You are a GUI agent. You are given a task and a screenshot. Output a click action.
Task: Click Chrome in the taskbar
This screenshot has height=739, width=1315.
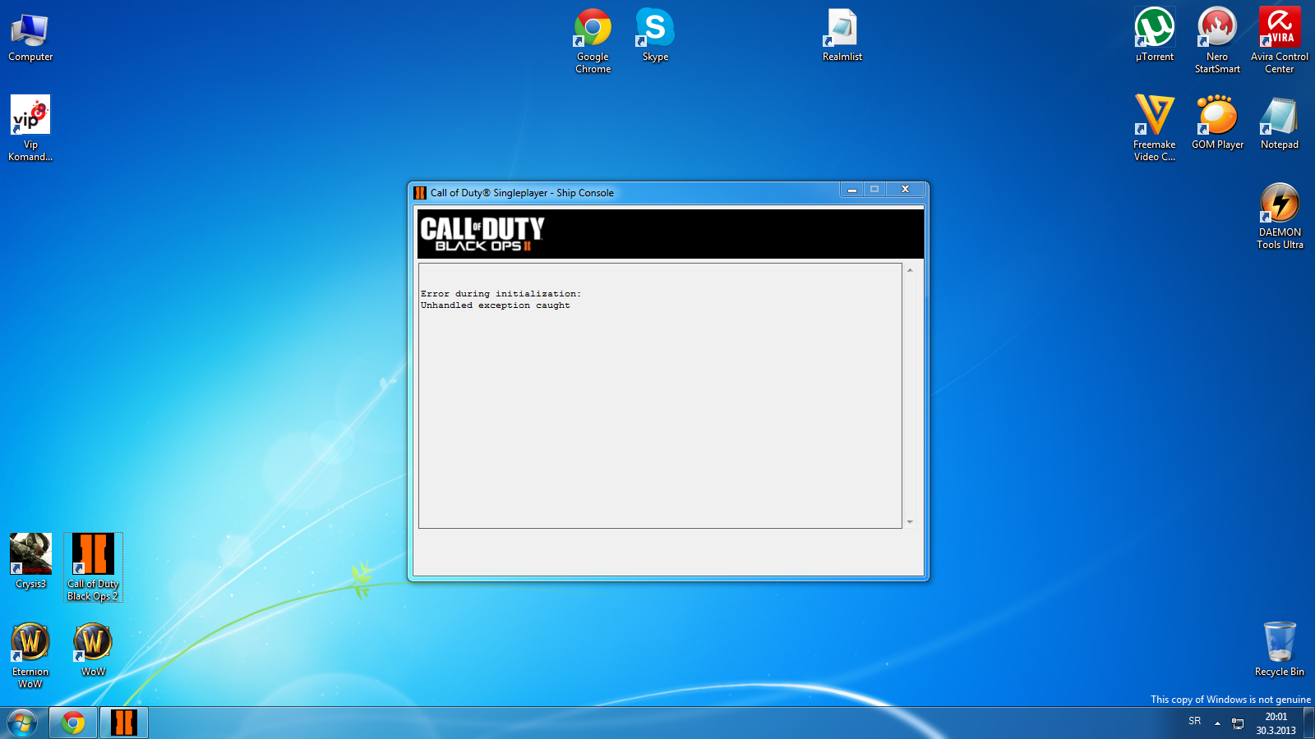click(x=73, y=723)
